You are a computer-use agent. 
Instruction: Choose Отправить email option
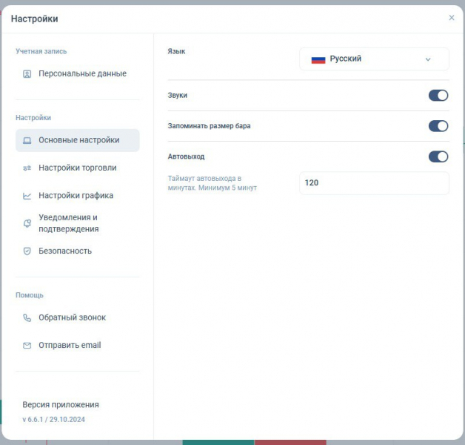pos(78,345)
